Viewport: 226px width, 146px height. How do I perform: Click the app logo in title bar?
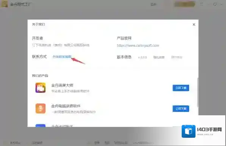click(x=5, y=4)
